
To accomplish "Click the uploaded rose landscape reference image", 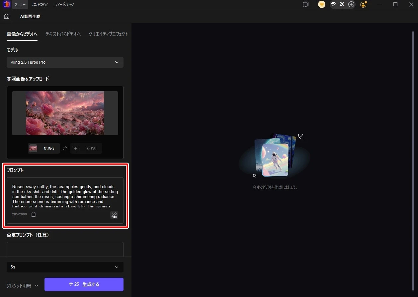I will coord(65,113).
